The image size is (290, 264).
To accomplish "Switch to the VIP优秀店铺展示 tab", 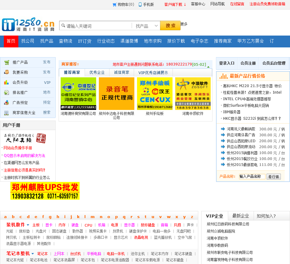I will (x=153, y=73).
